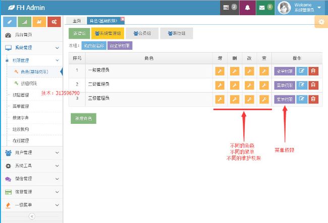Expand the 信息管理 sidebar menu
This screenshot has height=223, width=328.
point(32,192)
